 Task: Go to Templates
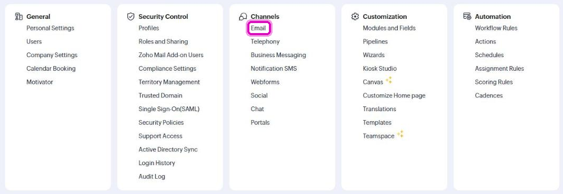tap(377, 122)
